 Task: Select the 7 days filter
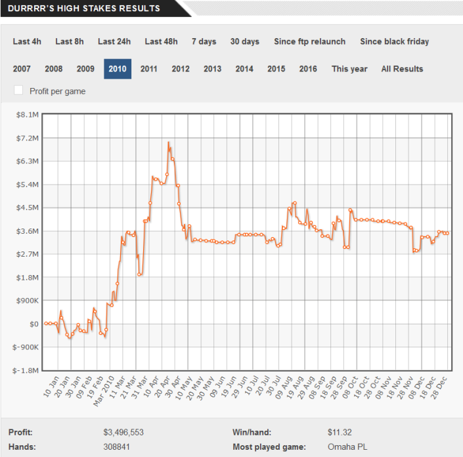(204, 41)
